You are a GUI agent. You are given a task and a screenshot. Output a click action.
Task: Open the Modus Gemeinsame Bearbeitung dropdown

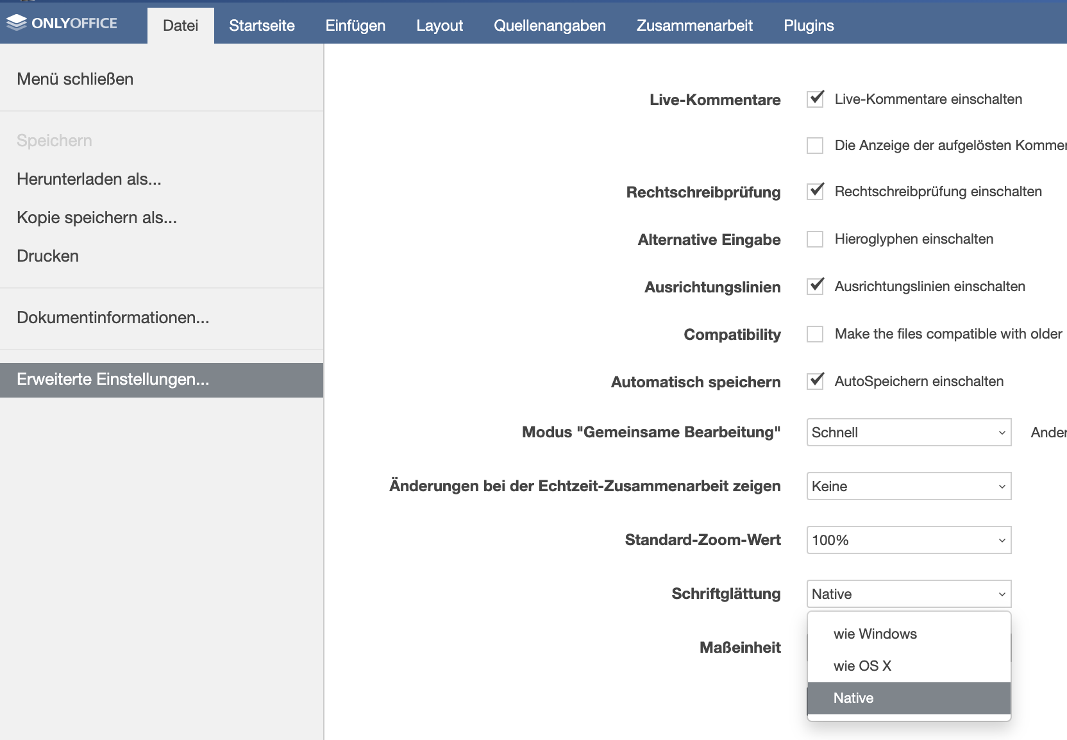tap(908, 432)
